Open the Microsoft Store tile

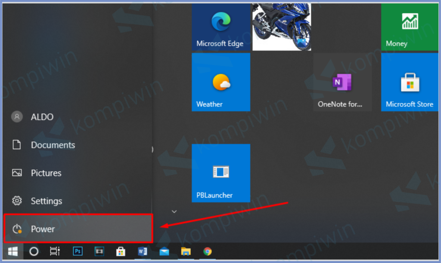pos(409,82)
